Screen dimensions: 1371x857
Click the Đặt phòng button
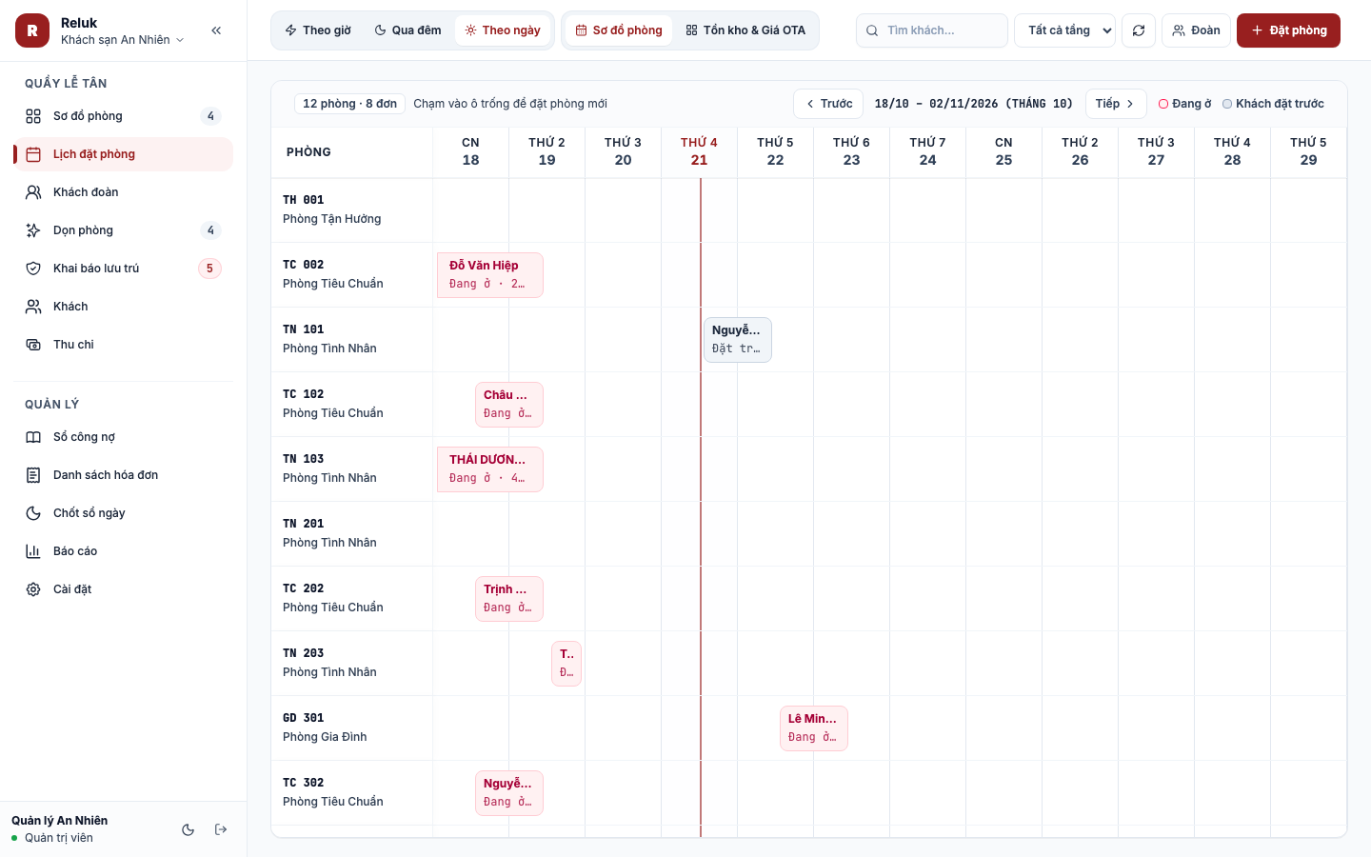pos(1288,30)
